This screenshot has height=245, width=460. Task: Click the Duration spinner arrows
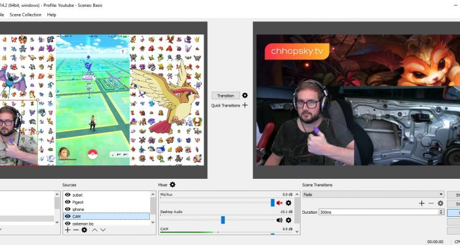[441, 212]
